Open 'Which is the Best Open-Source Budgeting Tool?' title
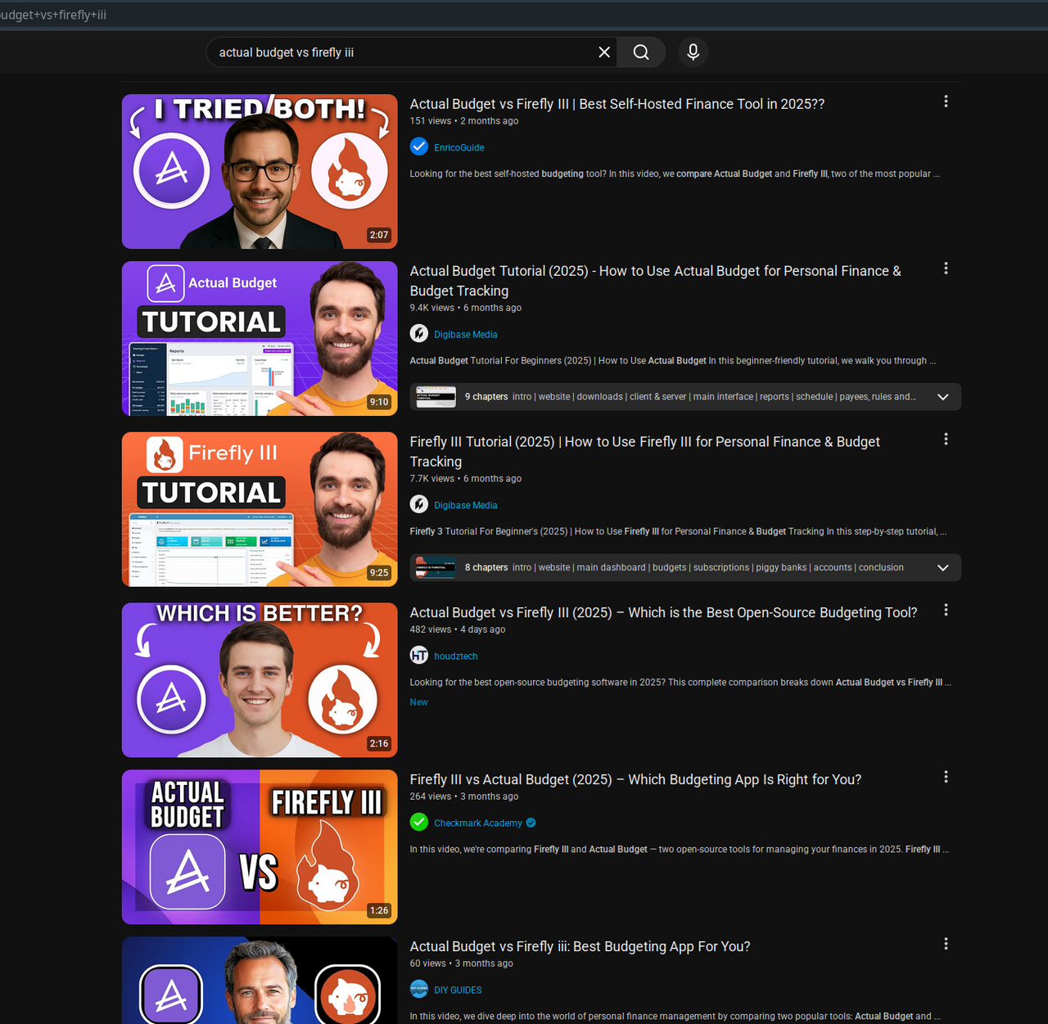 click(x=663, y=612)
